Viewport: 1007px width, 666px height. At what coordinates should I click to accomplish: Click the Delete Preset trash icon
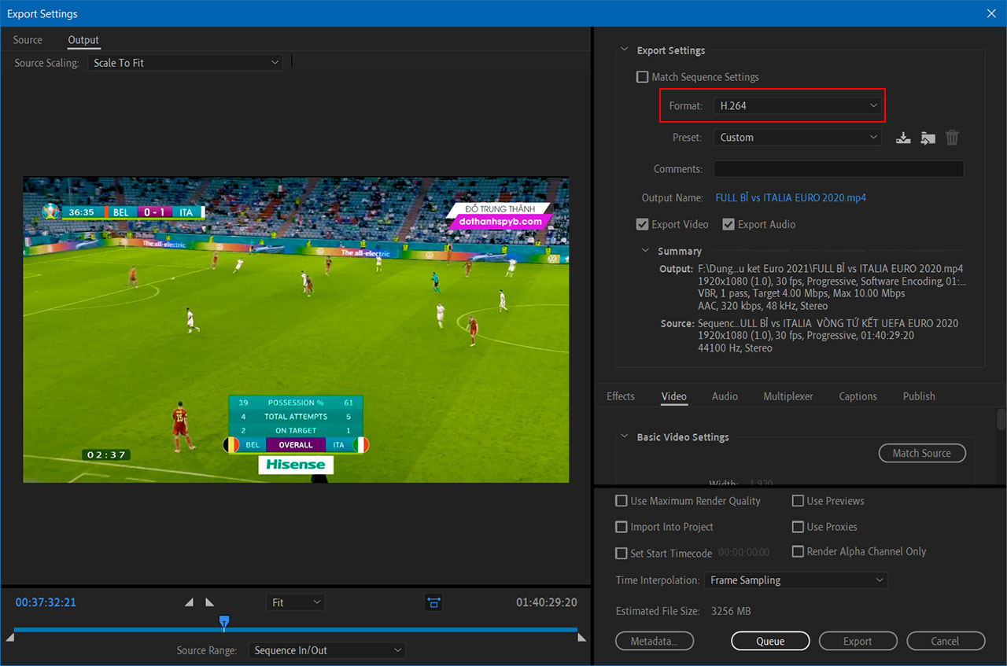(x=952, y=138)
